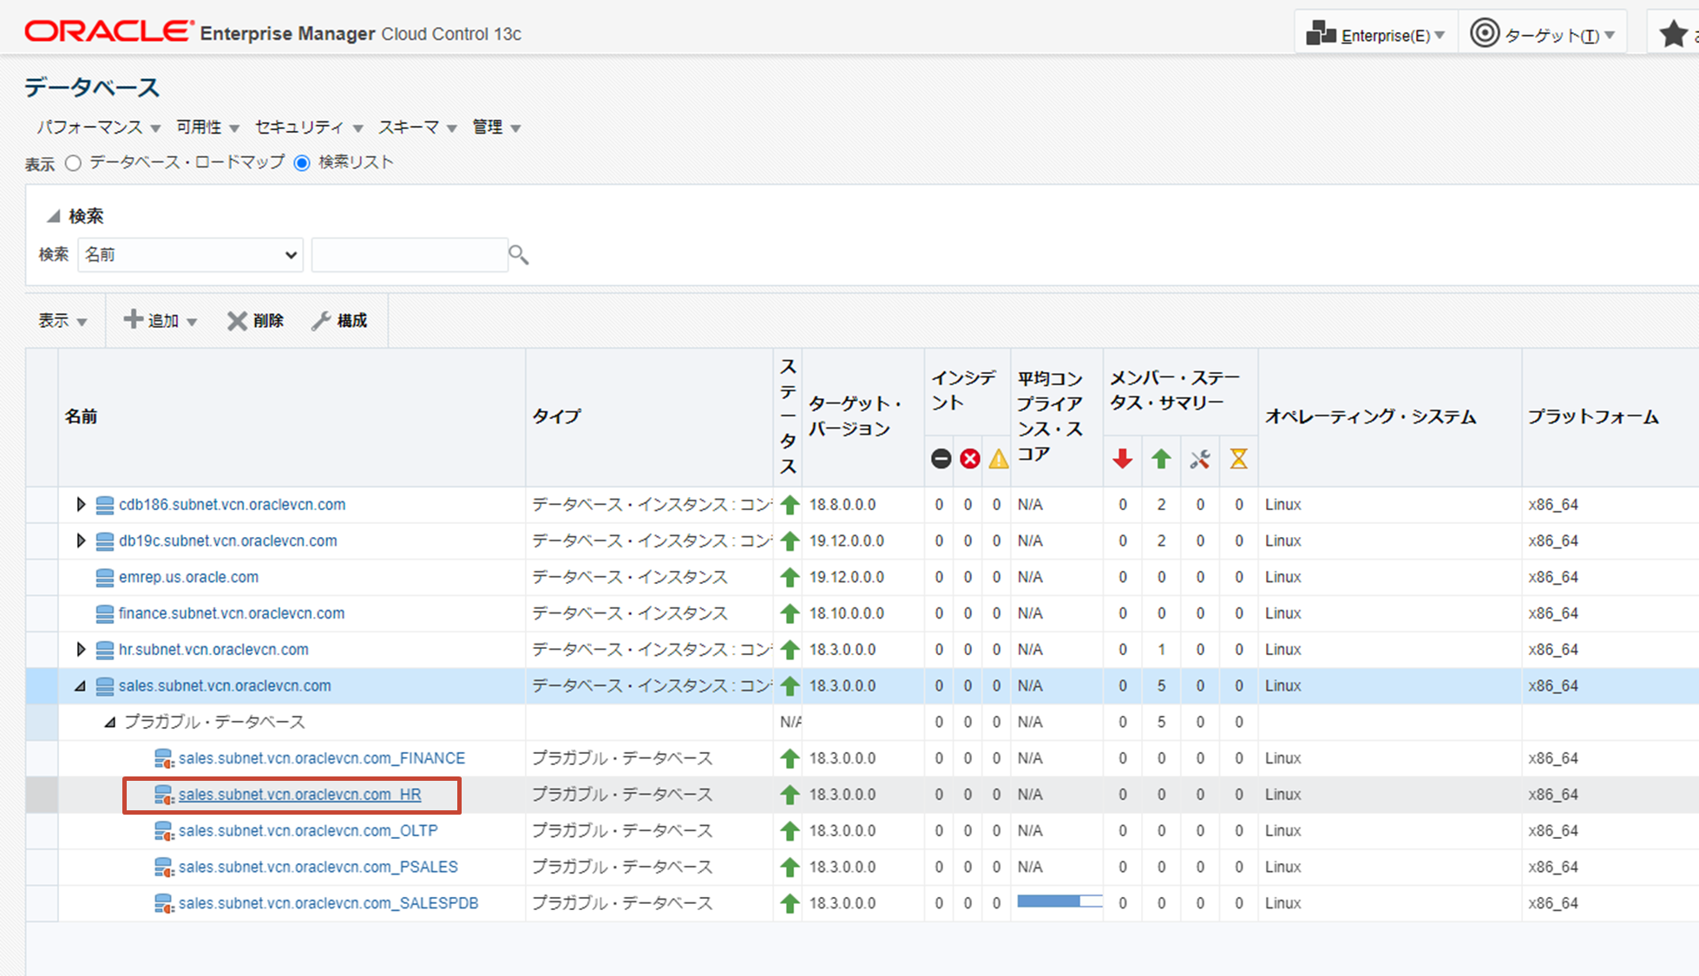Viewport: 1699px width, 976px height.
Task: Run search with the magnifier icon
Action: click(x=518, y=254)
